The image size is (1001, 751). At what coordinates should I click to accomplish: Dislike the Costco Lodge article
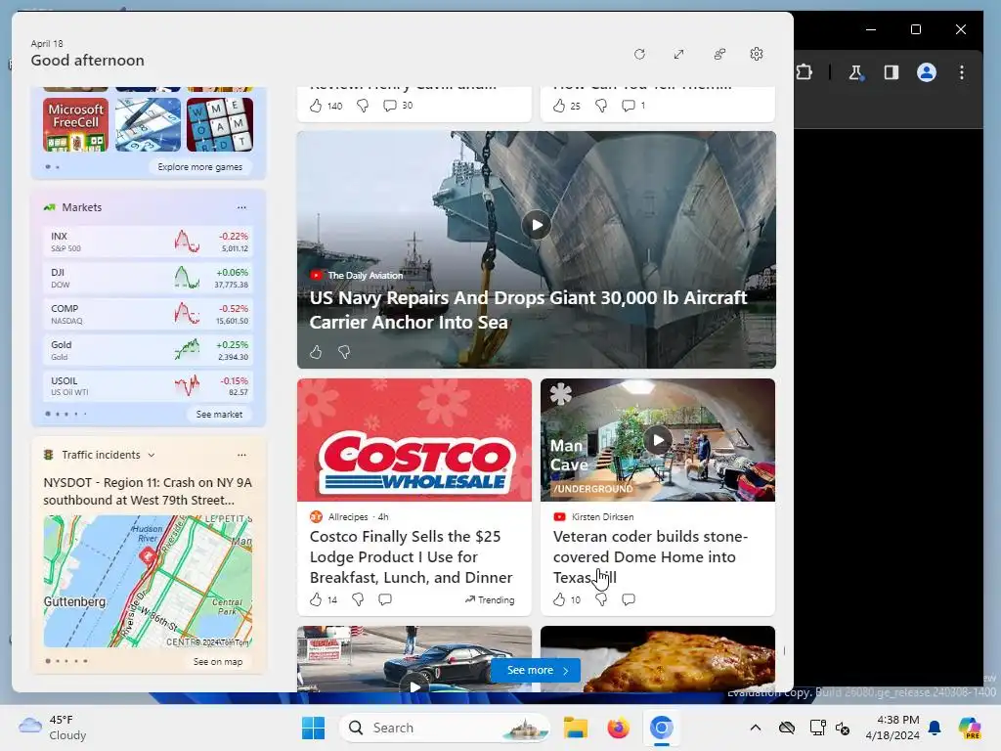click(358, 599)
